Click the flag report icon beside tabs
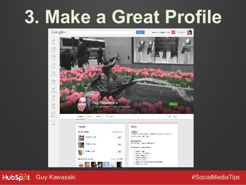 170,117
